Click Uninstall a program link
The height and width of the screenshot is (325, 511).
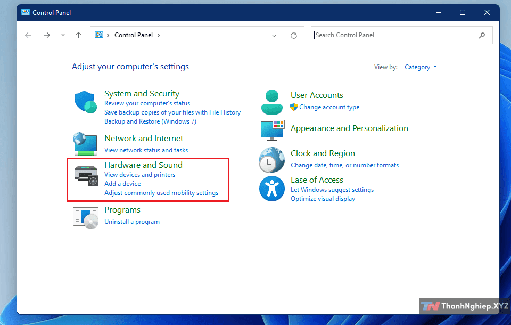pyautogui.click(x=132, y=222)
